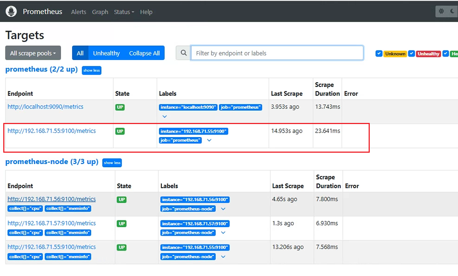
Task: Click the magnifier search icon
Action: click(x=184, y=53)
